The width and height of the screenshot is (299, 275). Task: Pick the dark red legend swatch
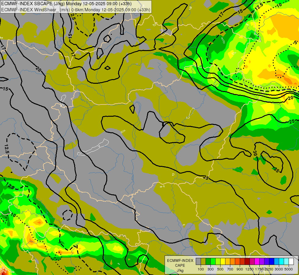tap(247, 262)
